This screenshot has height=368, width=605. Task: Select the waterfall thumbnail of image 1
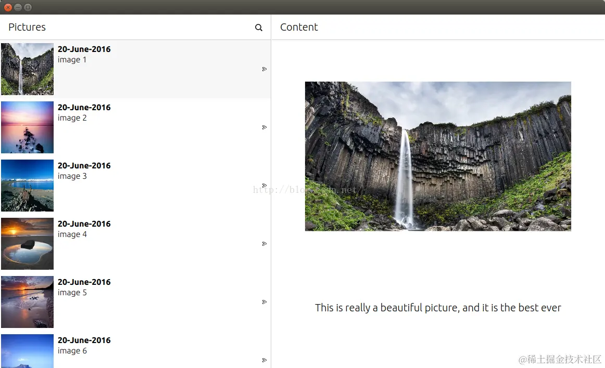(28, 69)
